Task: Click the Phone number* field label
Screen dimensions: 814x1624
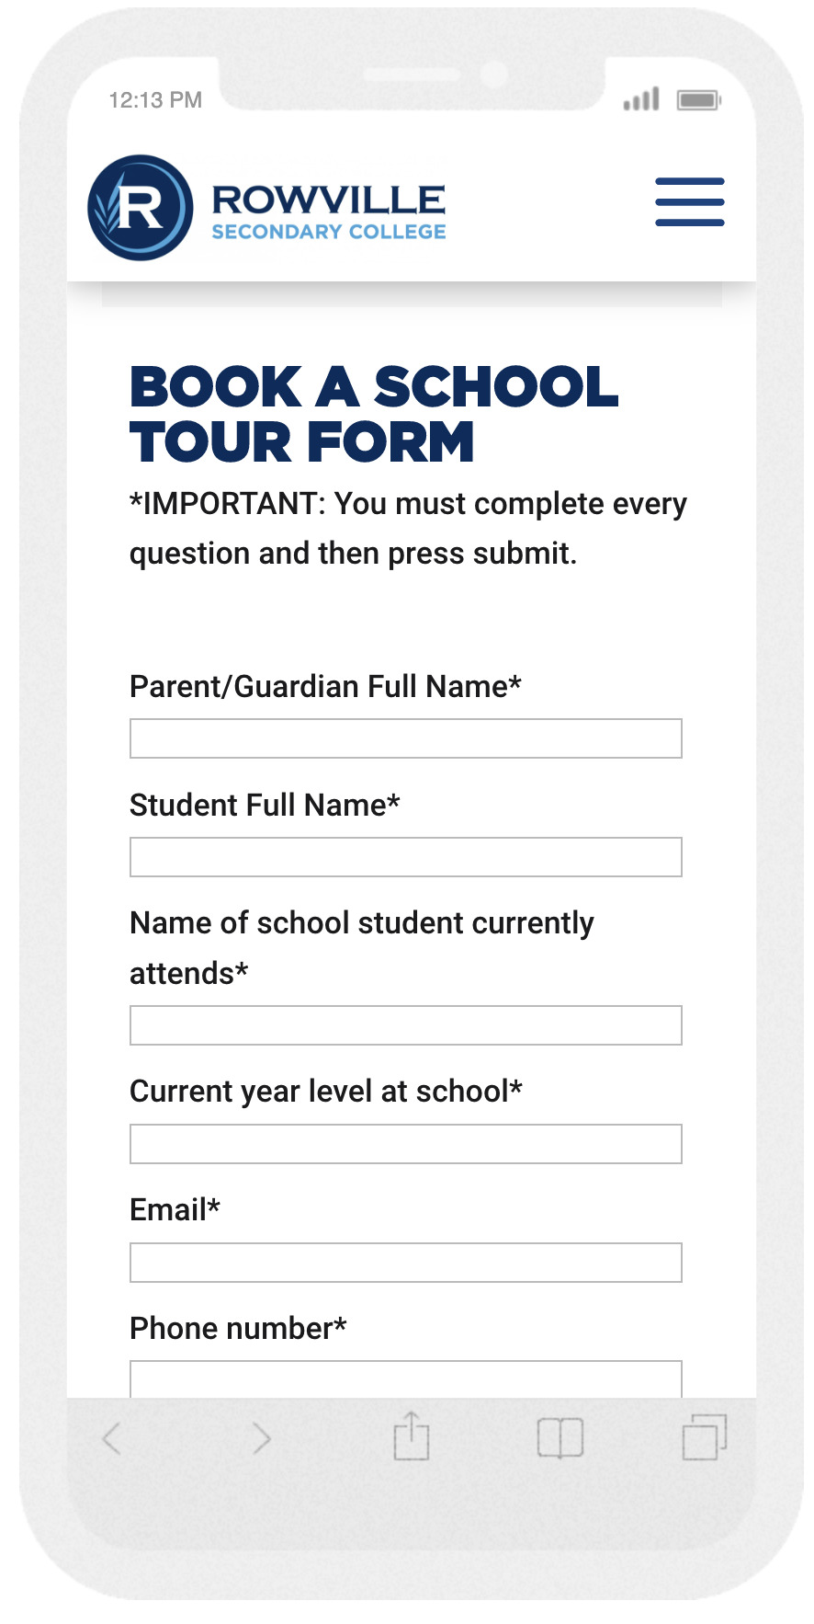Action: 238,1329
